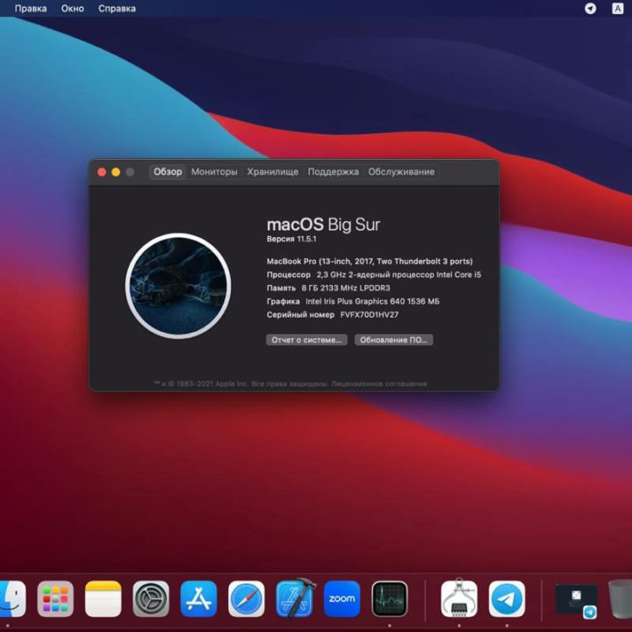Open the Лицензионное соглашение link
Image resolution: width=632 pixels, height=632 pixels.
pos(379,384)
